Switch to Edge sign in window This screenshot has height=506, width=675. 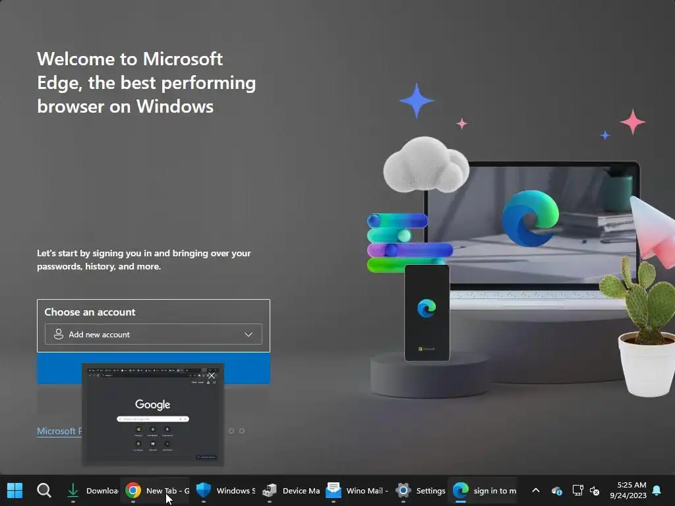click(484, 490)
